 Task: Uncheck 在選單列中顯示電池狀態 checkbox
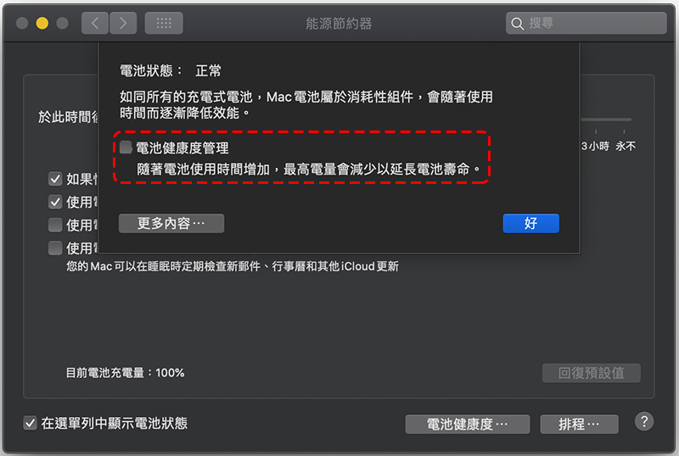pyautogui.click(x=30, y=423)
